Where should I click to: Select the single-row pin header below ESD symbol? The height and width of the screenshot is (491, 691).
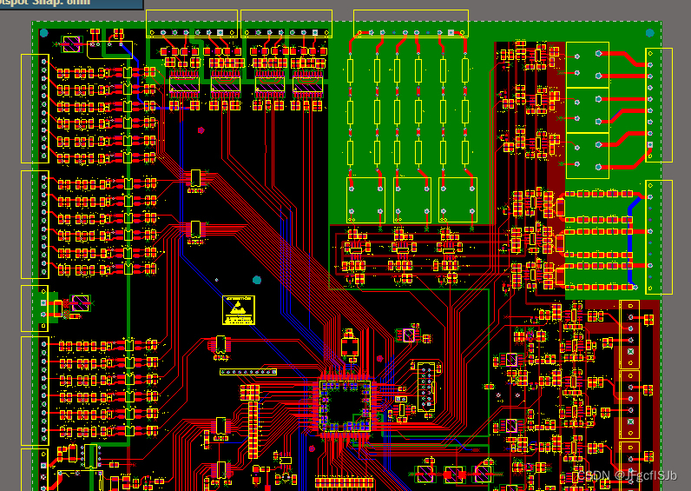coord(248,372)
